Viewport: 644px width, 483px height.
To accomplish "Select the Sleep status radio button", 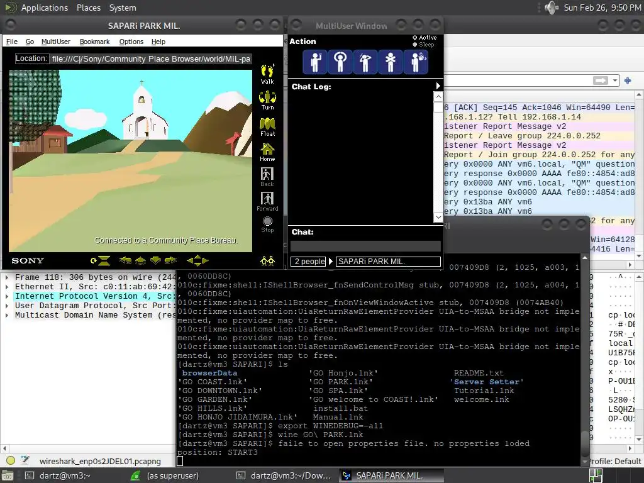I will pyautogui.click(x=414, y=45).
